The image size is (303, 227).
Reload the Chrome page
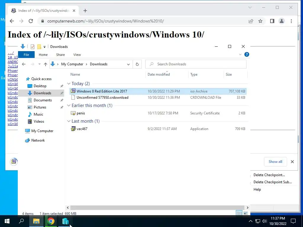click(x=31, y=21)
